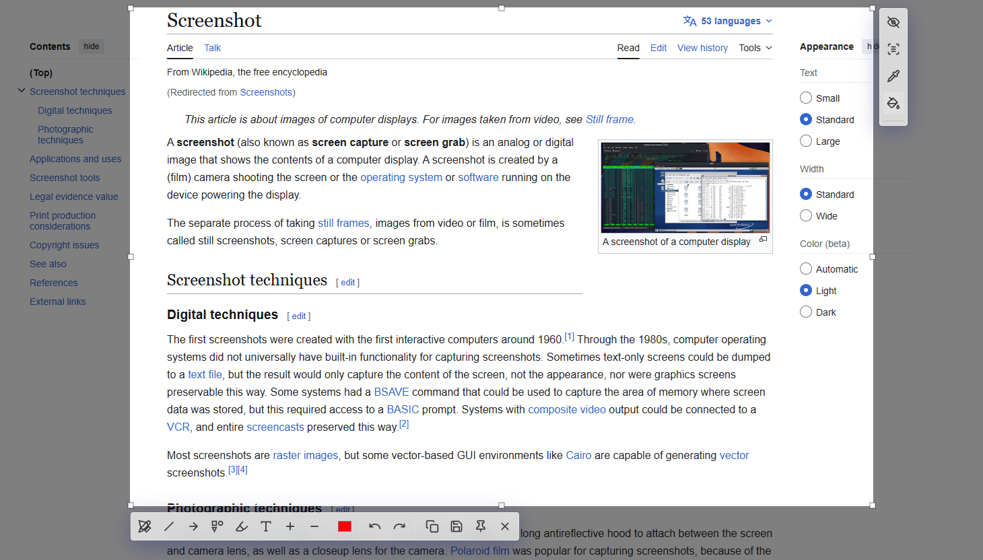This screenshot has height=560, width=983.
Task: Open the 53 languages dropdown
Action: 727,21
